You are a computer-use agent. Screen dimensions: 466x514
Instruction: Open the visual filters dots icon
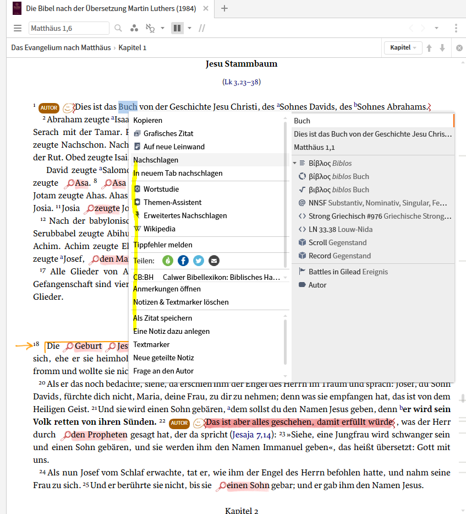tap(134, 28)
